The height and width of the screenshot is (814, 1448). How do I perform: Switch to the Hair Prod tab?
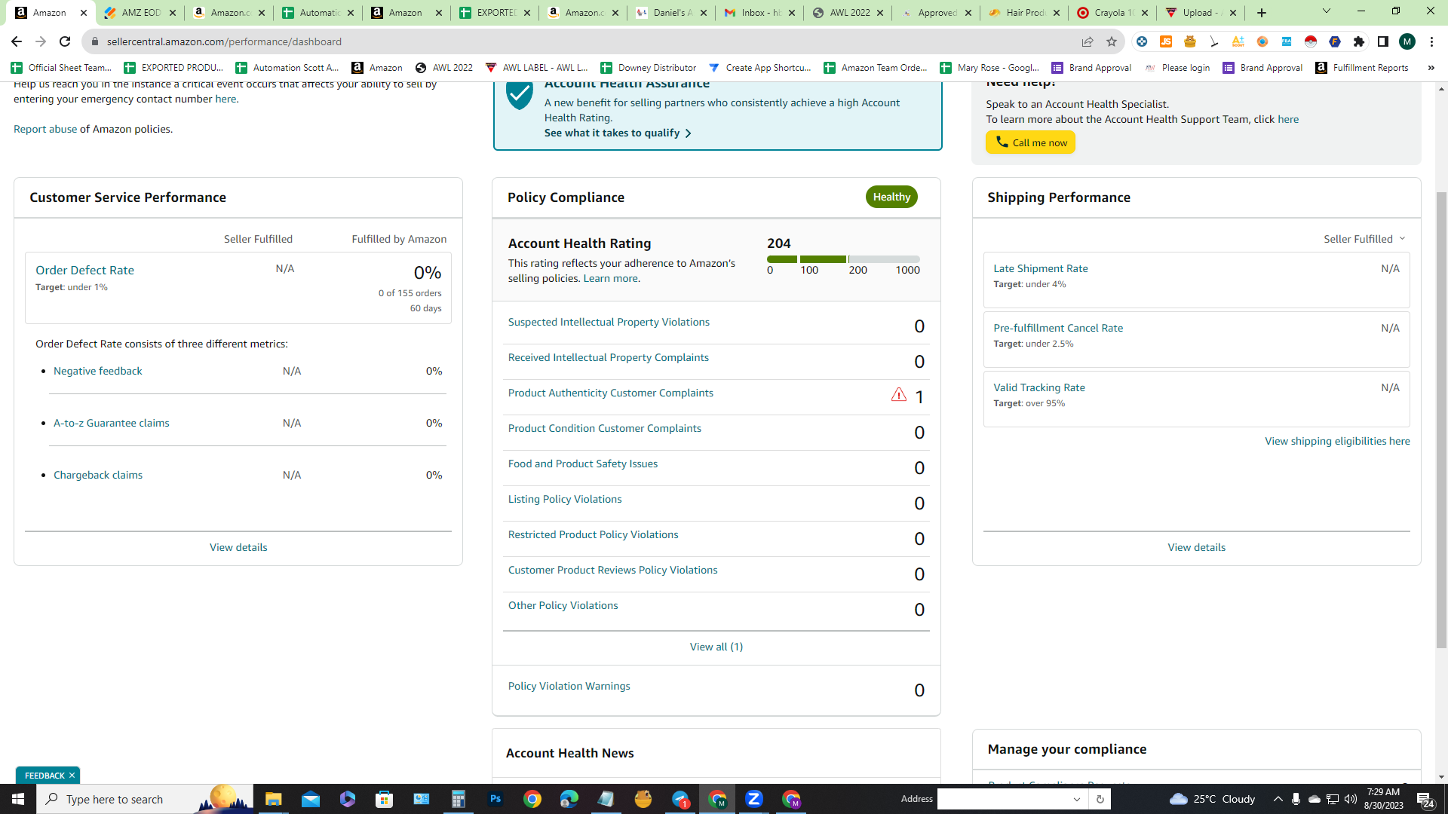(x=1024, y=13)
